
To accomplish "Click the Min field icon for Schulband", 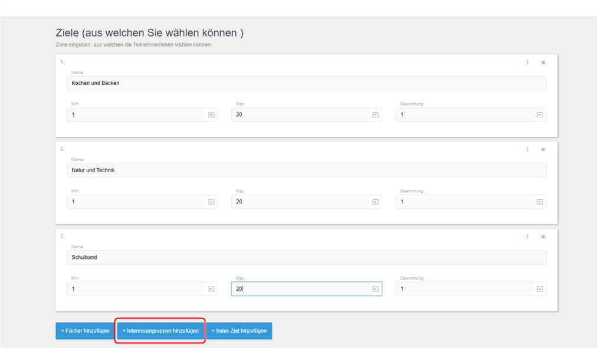I will pyautogui.click(x=211, y=289).
